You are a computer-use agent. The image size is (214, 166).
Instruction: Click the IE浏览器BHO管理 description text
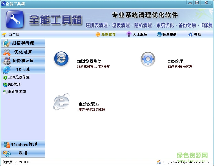tap(180, 67)
